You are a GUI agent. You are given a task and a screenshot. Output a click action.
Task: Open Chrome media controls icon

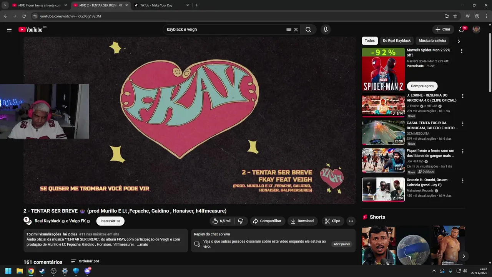[468, 16]
